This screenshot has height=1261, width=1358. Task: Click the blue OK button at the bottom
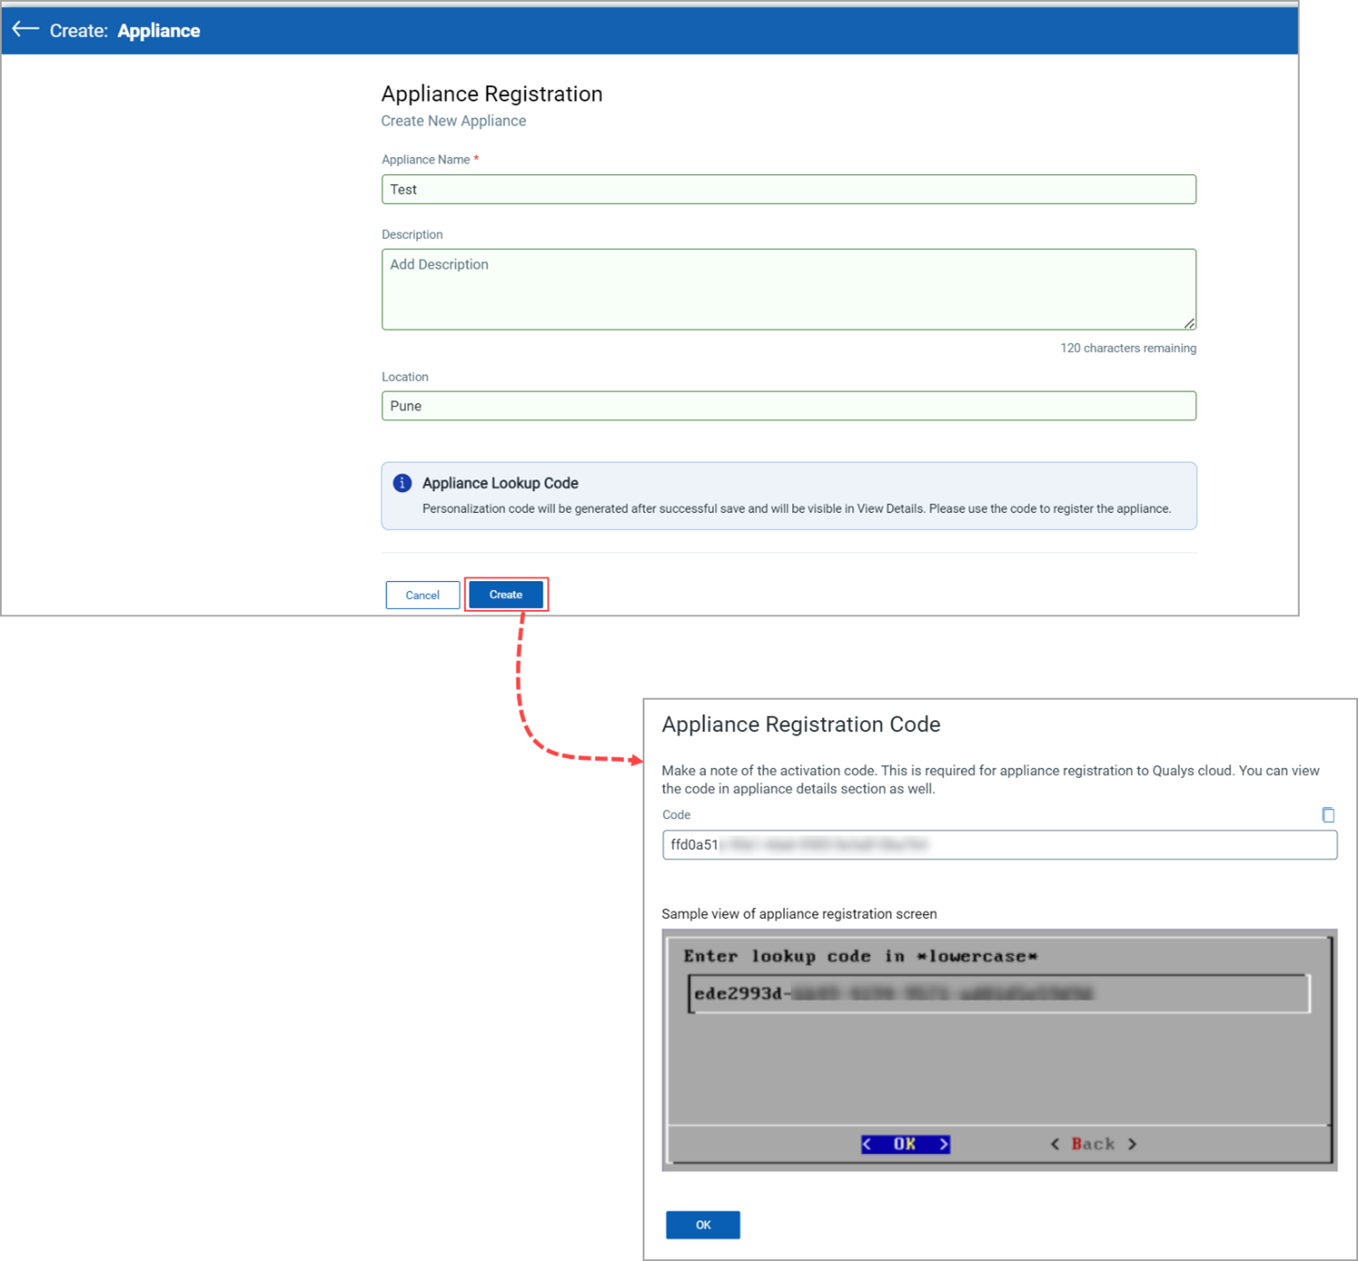pyautogui.click(x=702, y=1224)
